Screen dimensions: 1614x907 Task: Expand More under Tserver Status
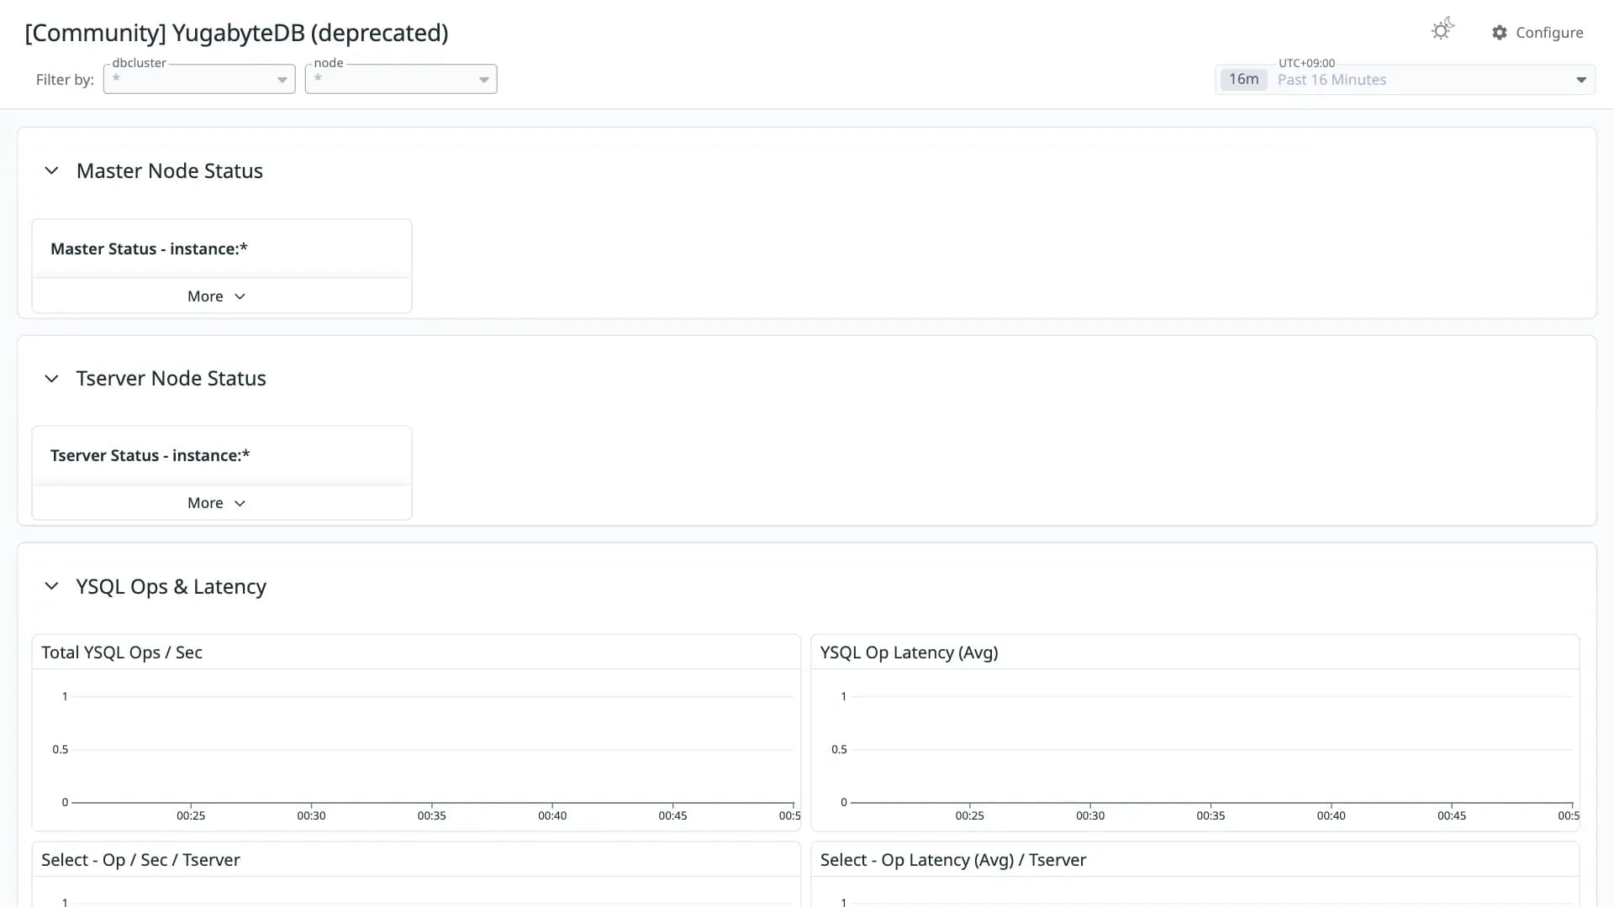click(x=217, y=503)
